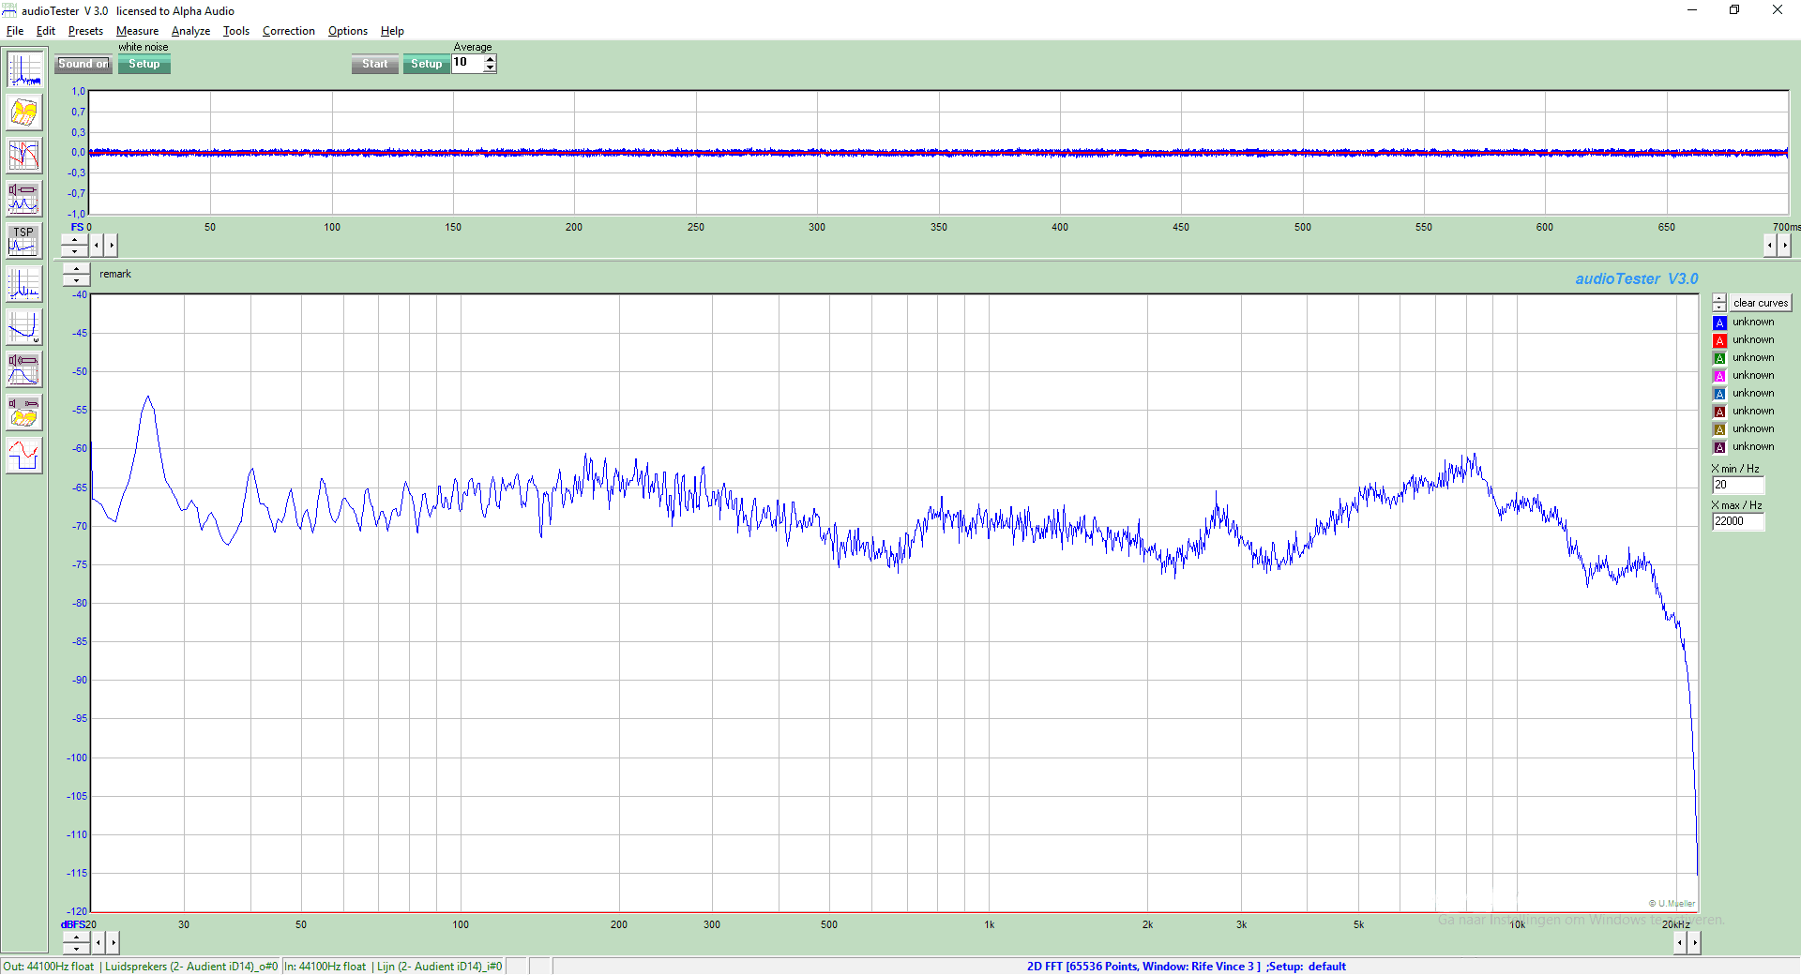Toggle the blue curve A marker
This screenshot has height=975, width=1801.
pos(1719,322)
